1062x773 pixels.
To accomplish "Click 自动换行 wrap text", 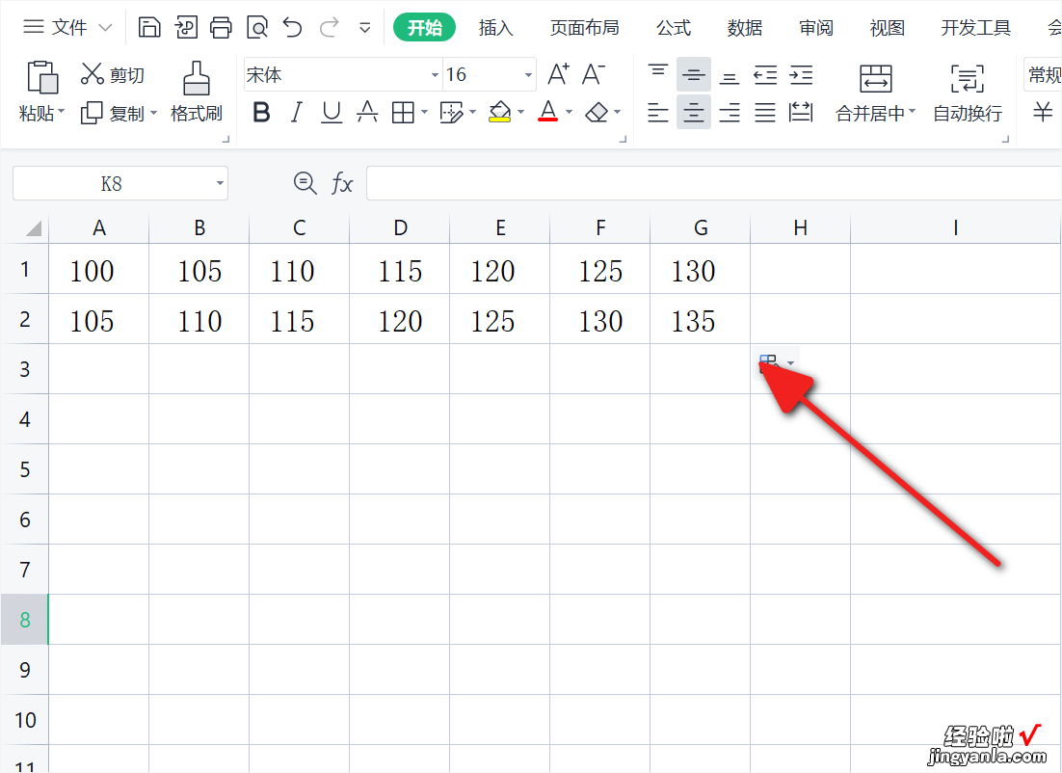I will tap(968, 93).
